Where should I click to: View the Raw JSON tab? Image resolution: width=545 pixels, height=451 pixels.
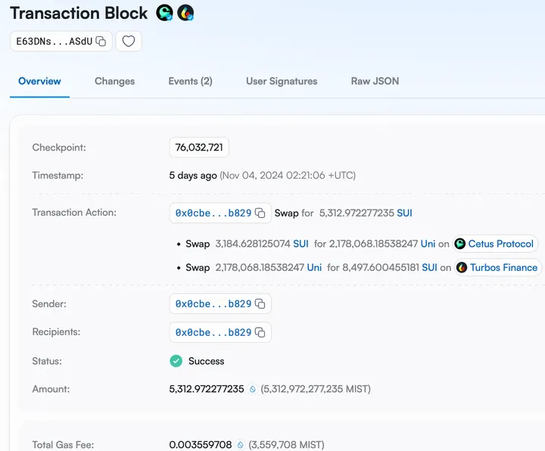click(375, 81)
